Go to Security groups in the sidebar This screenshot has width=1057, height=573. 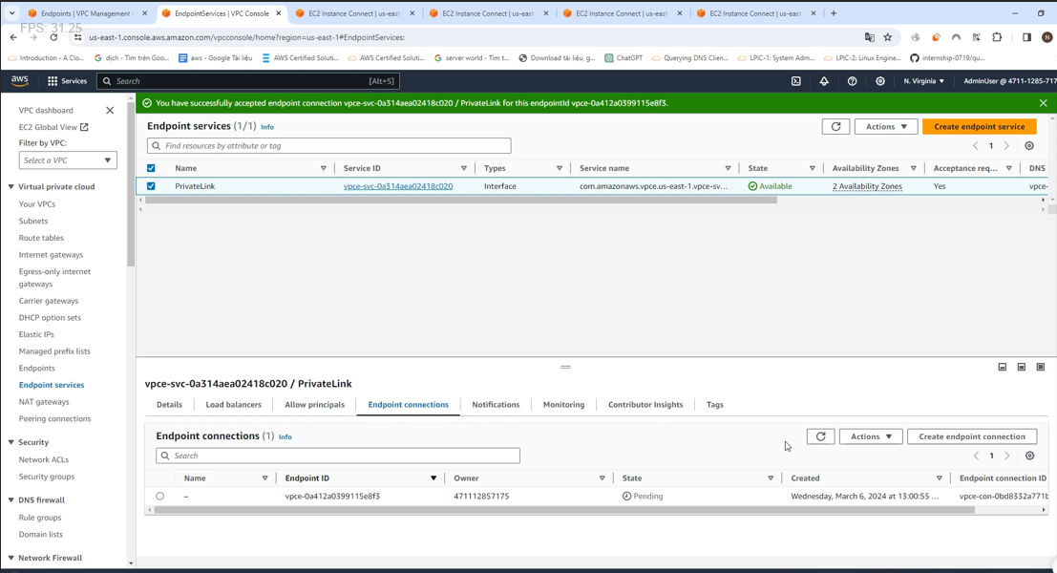[x=47, y=477]
